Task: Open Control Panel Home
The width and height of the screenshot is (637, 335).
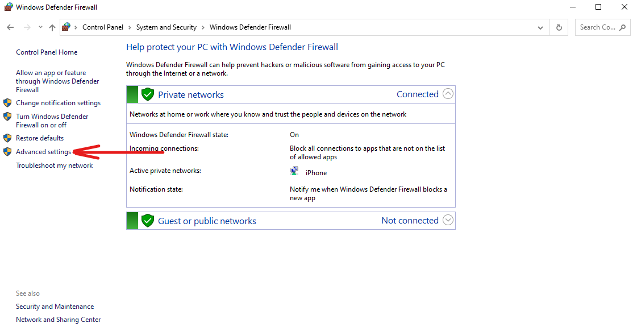Action: (47, 52)
